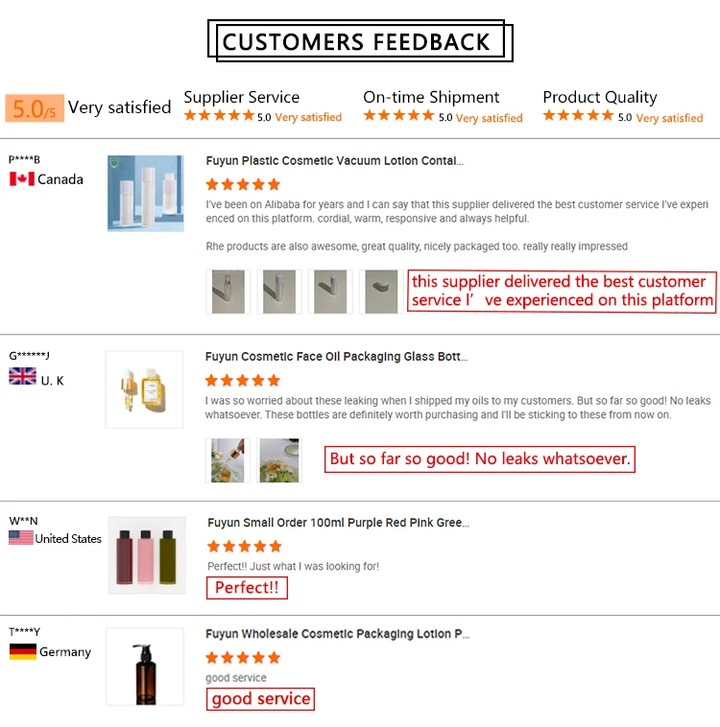Screen dimensions: 720x727
Task: Open Fuyun Cosmetic Face Oil Packaging link
Action: (336, 357)
